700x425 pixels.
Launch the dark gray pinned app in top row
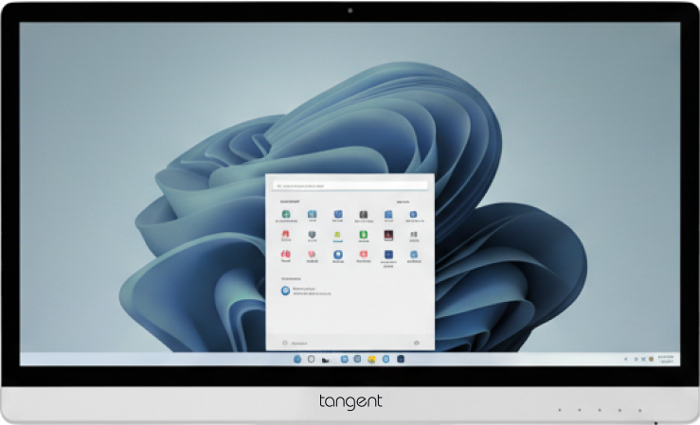coord(362,216)
